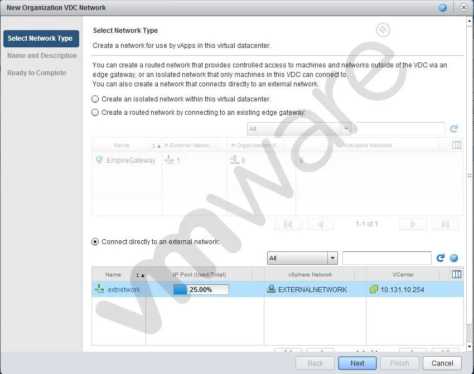
Task: Click the EmpireGateway shield icon
Action: coord(99,160)
